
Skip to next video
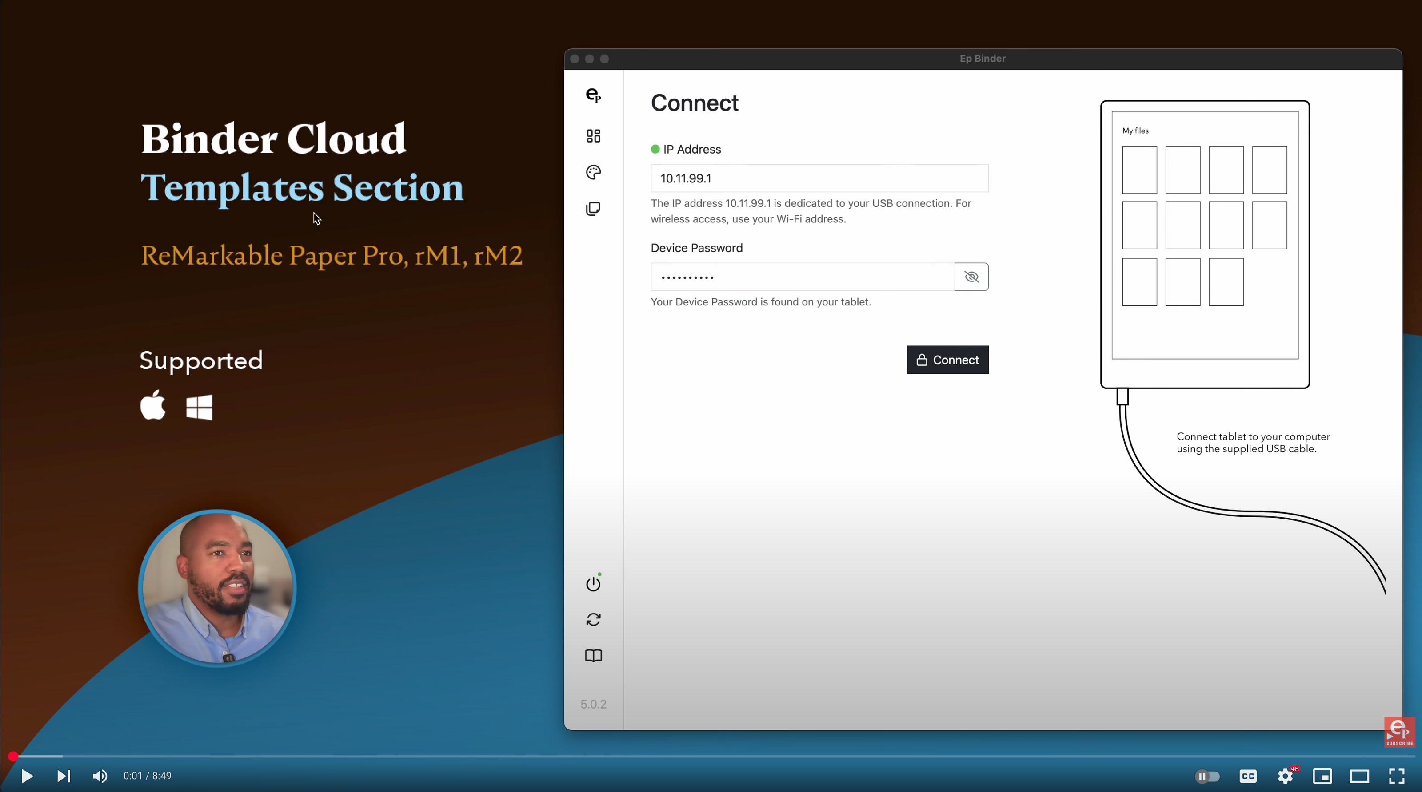tap(64, 776)
